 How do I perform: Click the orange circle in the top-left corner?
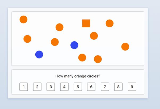(23, 19)
